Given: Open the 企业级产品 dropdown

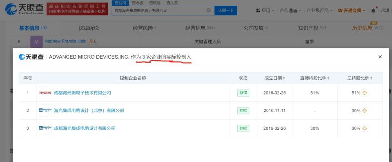Looking at the screenshot, I should click(319, 11).
